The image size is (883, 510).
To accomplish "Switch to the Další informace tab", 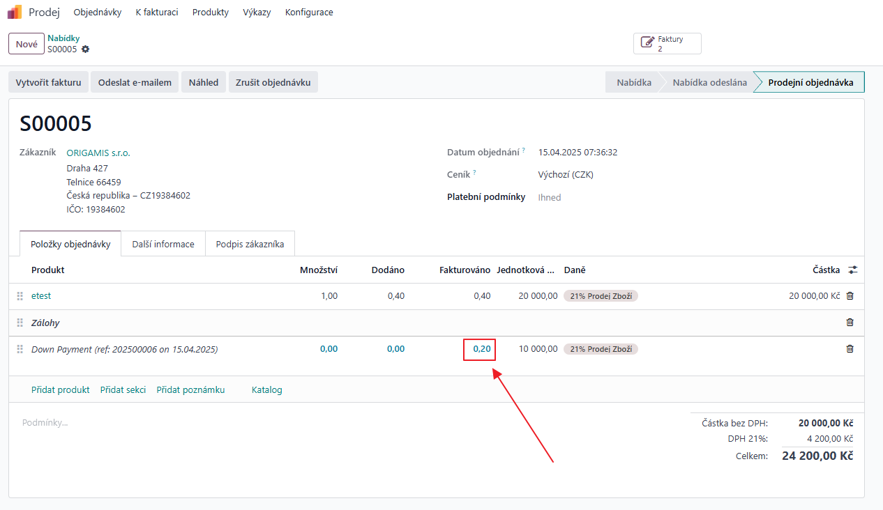I will [163, 245].
